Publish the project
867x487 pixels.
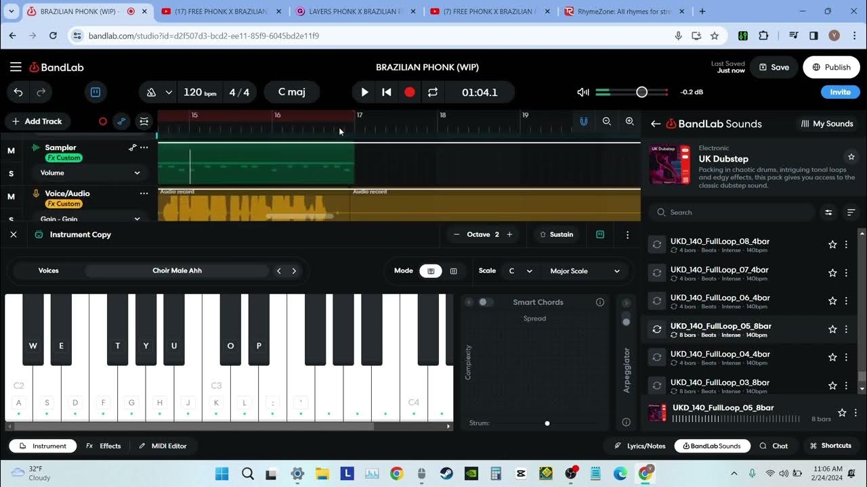point(831,67)
